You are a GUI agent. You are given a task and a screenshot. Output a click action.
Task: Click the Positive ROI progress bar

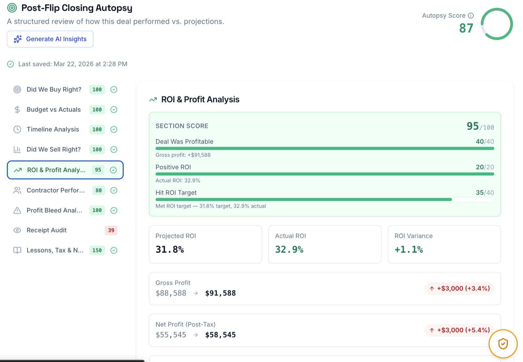point(325,174)
